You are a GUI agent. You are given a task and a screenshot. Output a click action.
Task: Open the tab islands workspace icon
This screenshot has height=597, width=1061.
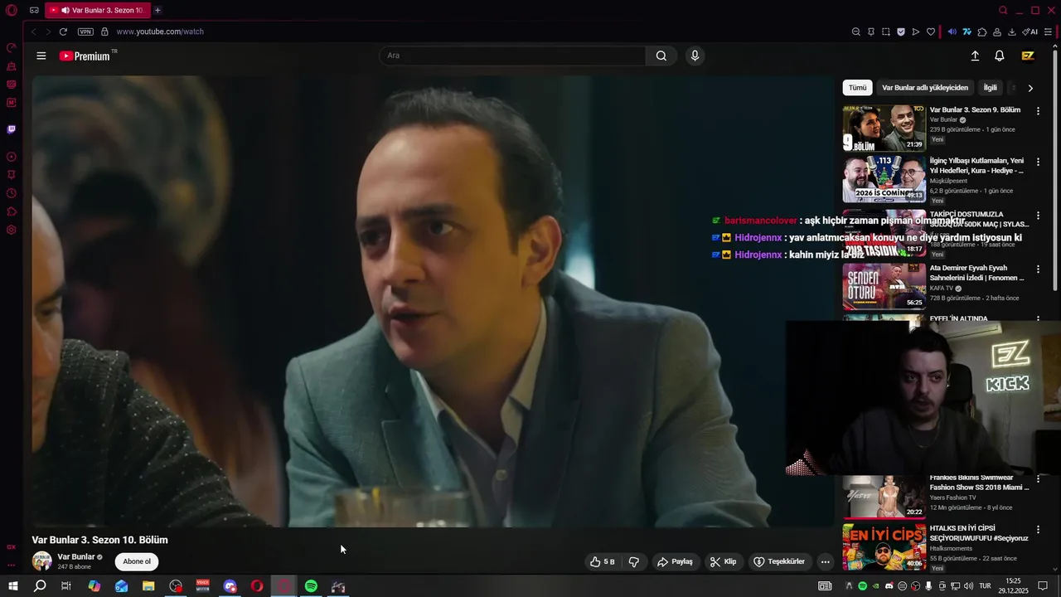pos(34,10)
